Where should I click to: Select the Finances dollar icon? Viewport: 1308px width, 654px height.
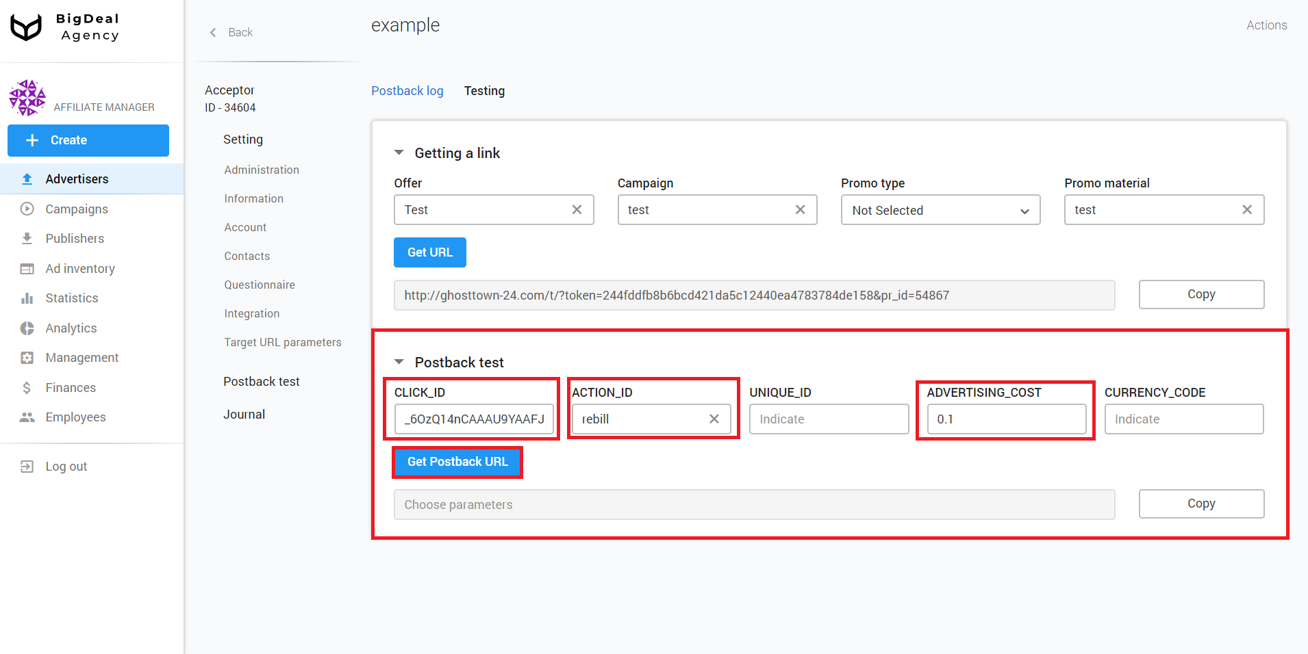tap(27, 387)
